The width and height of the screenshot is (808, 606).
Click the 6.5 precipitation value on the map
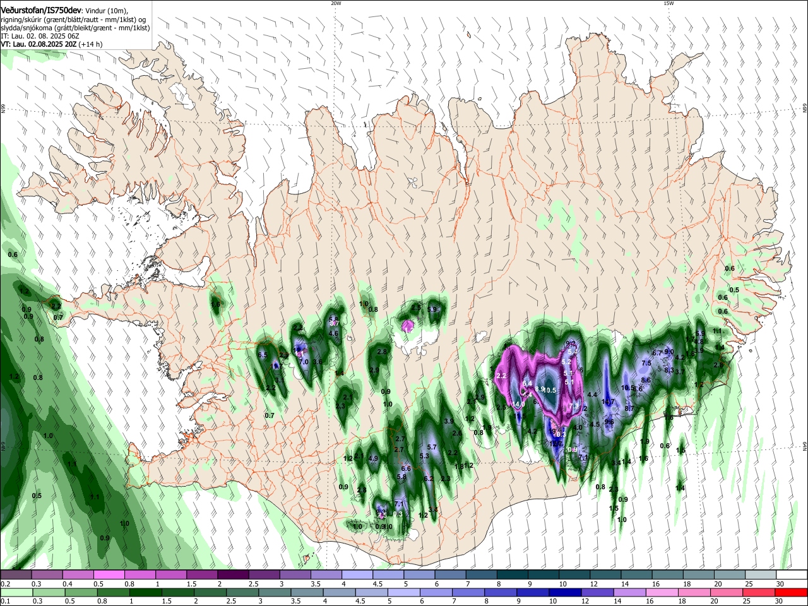[263, 355]
